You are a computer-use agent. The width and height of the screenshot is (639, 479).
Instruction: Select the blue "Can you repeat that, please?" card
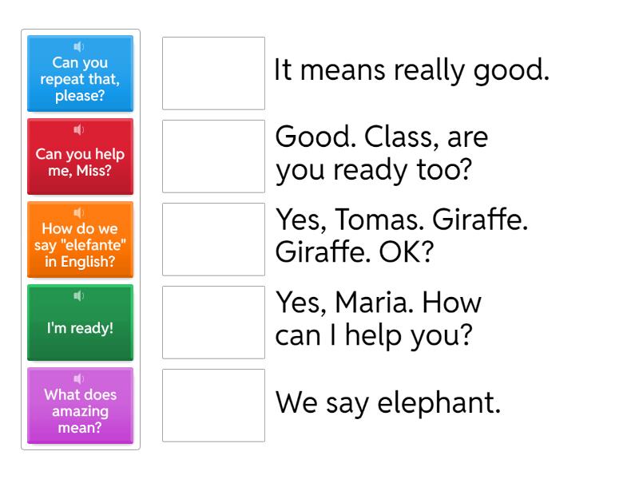(80, 80)
